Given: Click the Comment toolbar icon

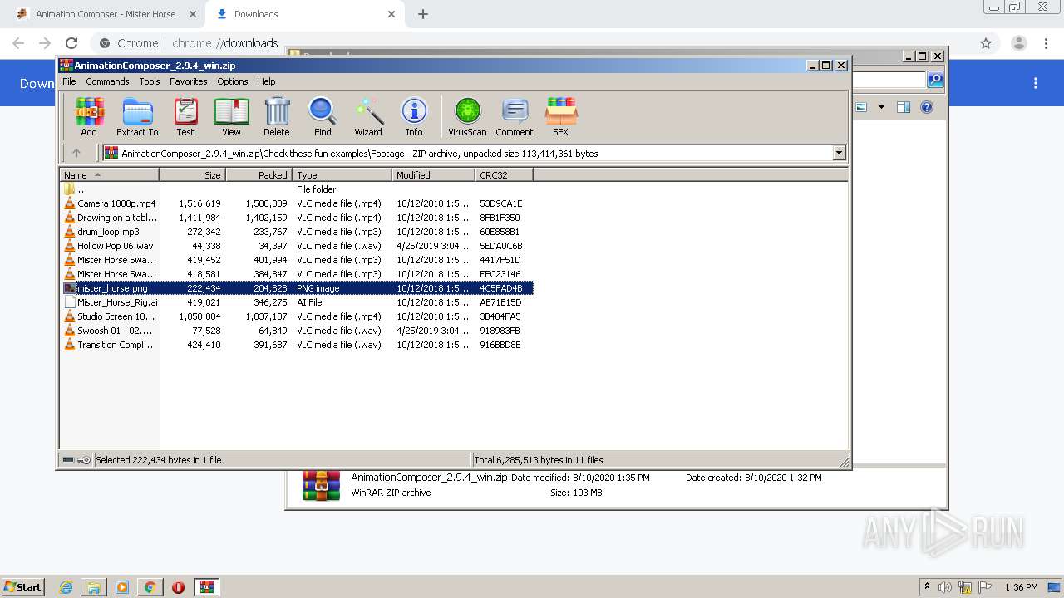Looking at the screenshot, I should click(515, 116).
